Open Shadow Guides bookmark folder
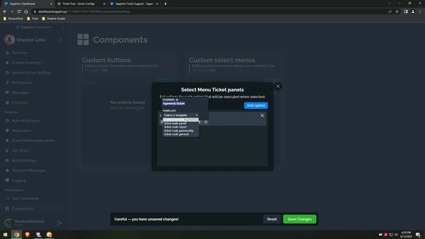Screen dimensions: 425x239 click(x=54, y=19)
